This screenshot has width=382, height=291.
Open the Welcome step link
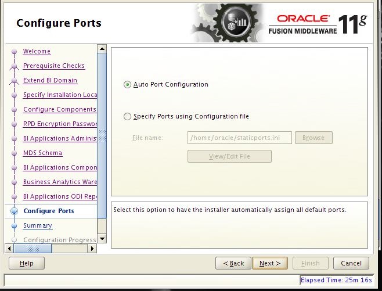(37, 52)
